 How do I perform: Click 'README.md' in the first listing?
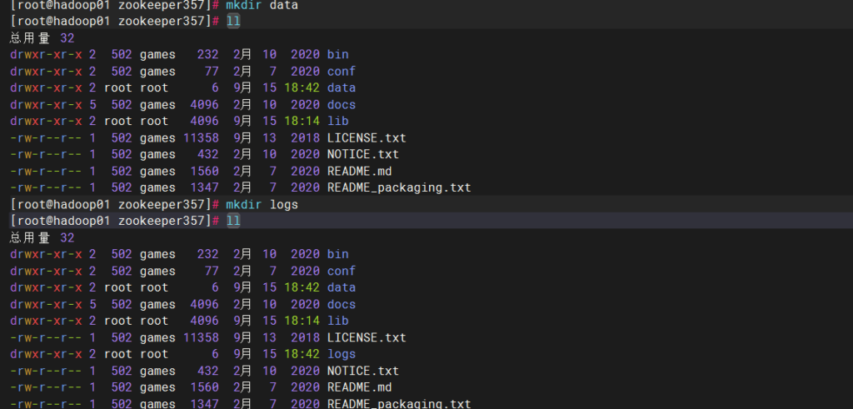coord(359,171)
